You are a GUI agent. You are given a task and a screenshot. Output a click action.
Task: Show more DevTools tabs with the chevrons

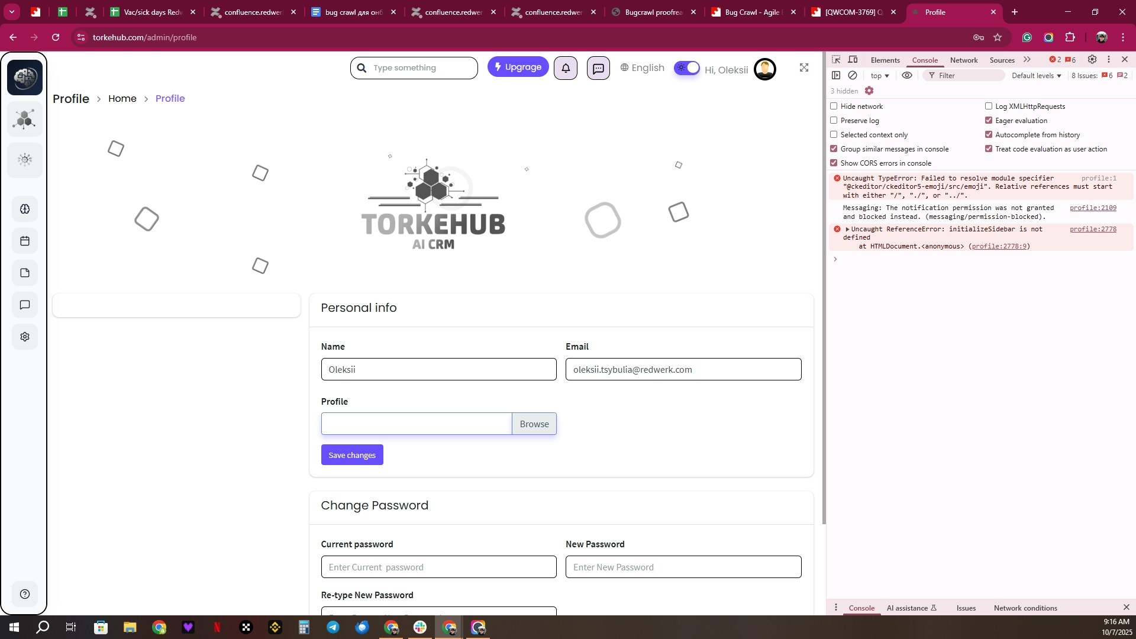coord(1027,60)
